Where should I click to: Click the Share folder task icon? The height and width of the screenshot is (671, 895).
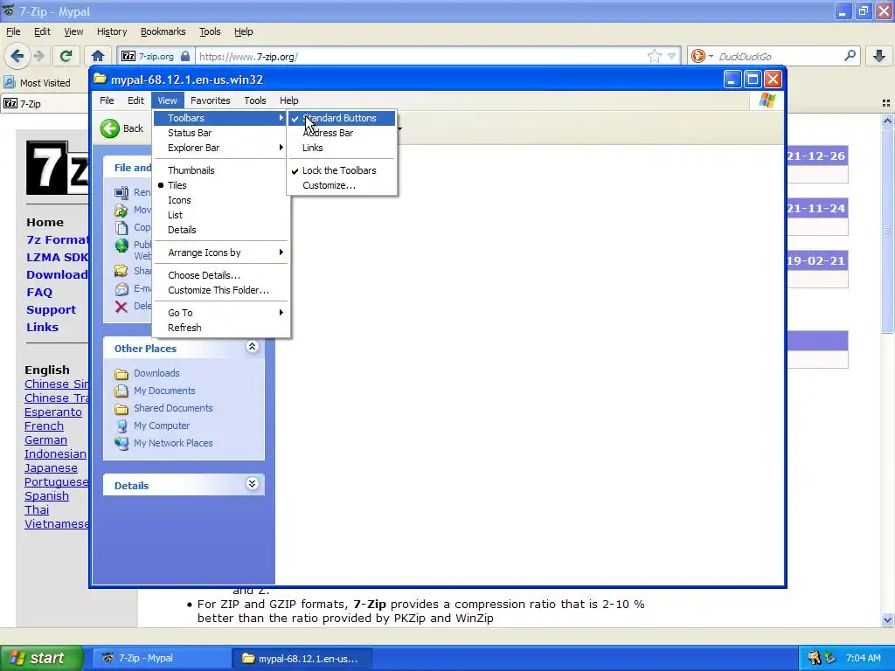121,271
